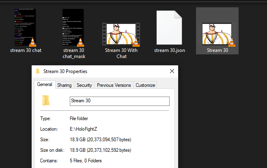The height and width of the screenshot is (168, 267).
Task: Click the Location: label
Action: [49, 129]
